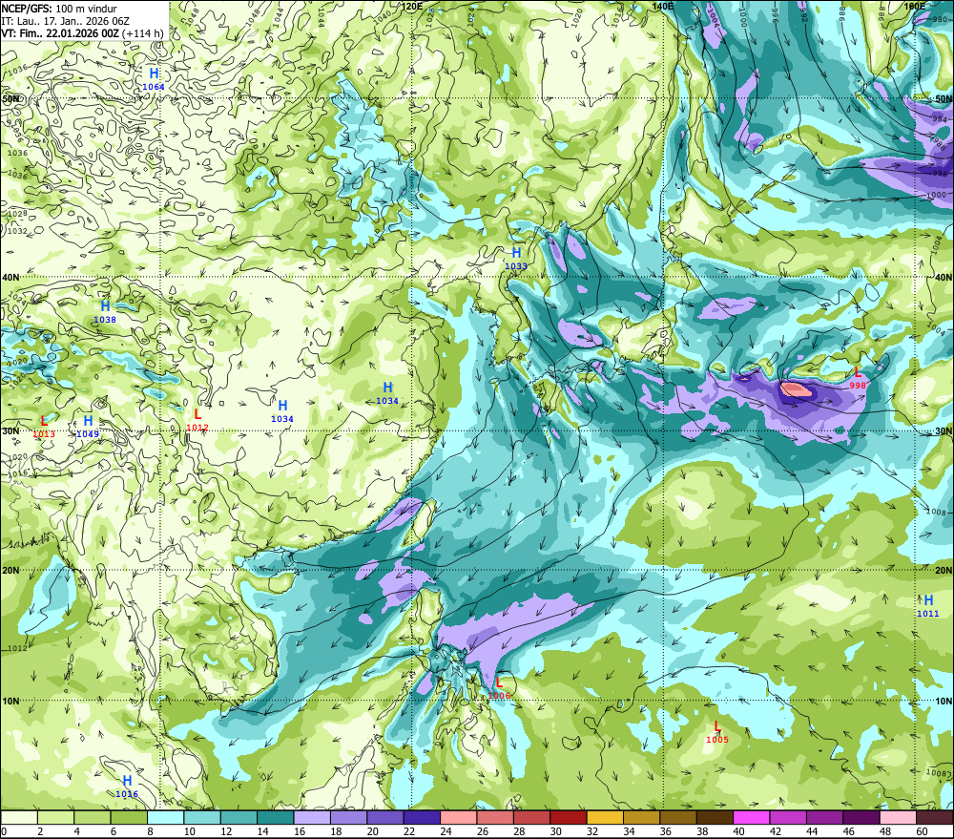This screenshot has height=839, width=954.
Task: Click the 140E longitude label
Action: click(x=663, y=6)
